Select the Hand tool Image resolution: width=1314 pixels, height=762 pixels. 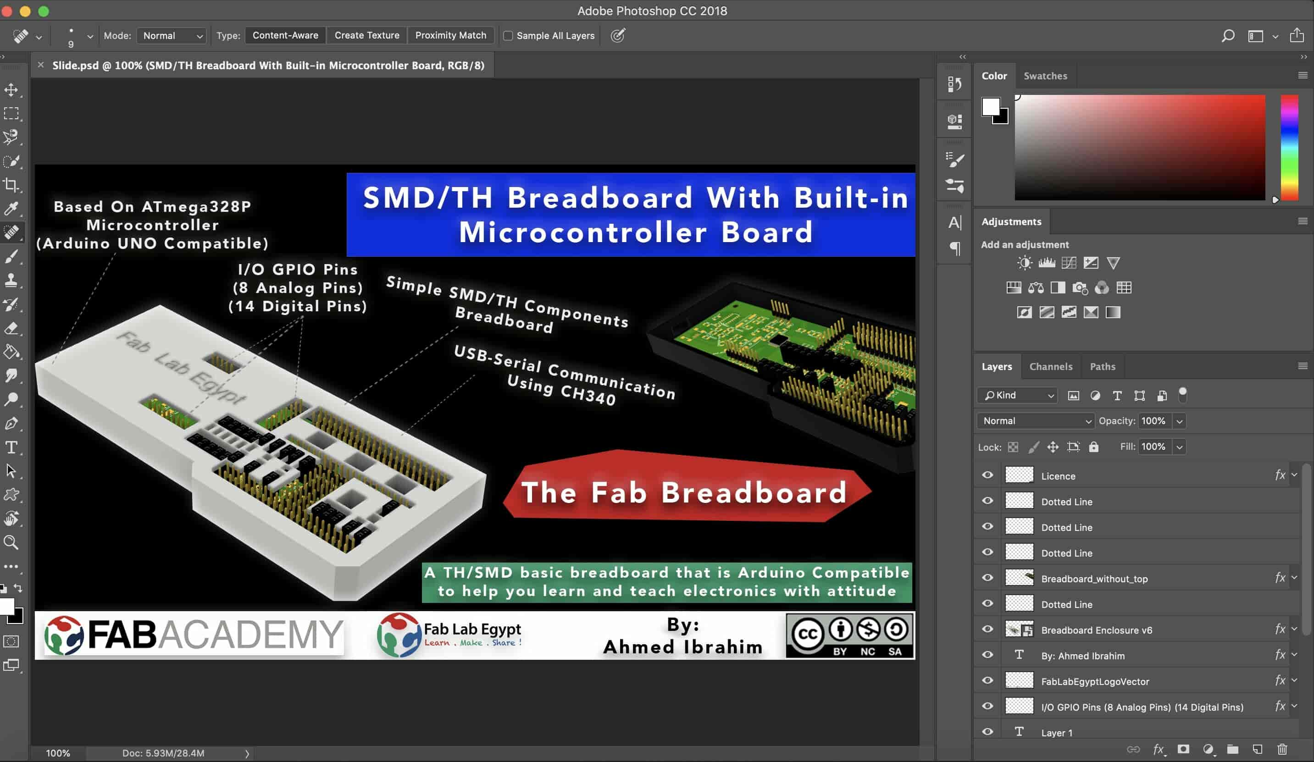tap(11, 519)
